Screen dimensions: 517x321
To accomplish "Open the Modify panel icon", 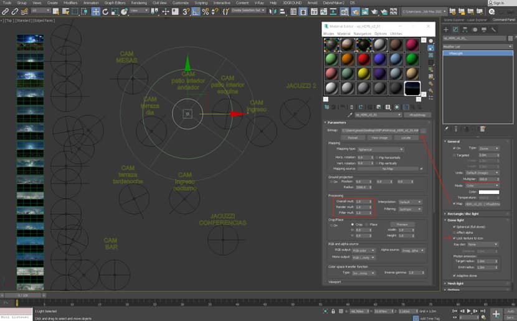I will [x=455, y=30].
